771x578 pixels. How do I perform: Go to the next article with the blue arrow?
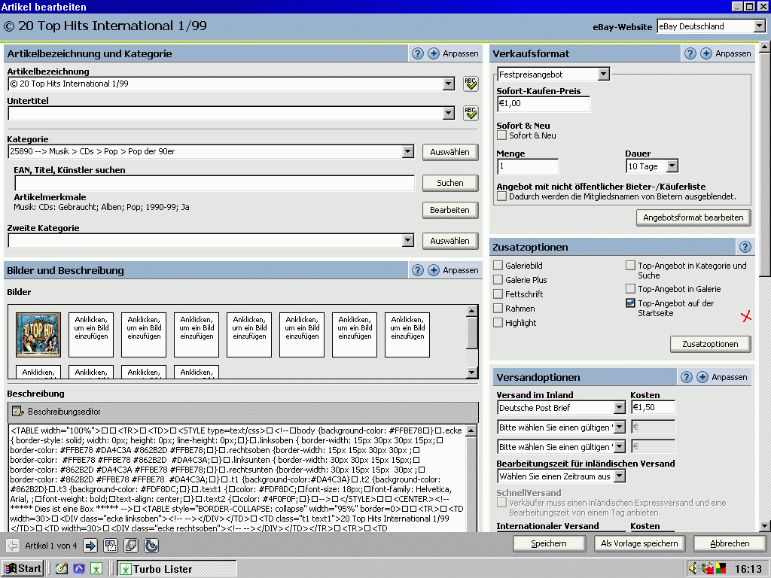pyautogui.click(x=90, y=545)
